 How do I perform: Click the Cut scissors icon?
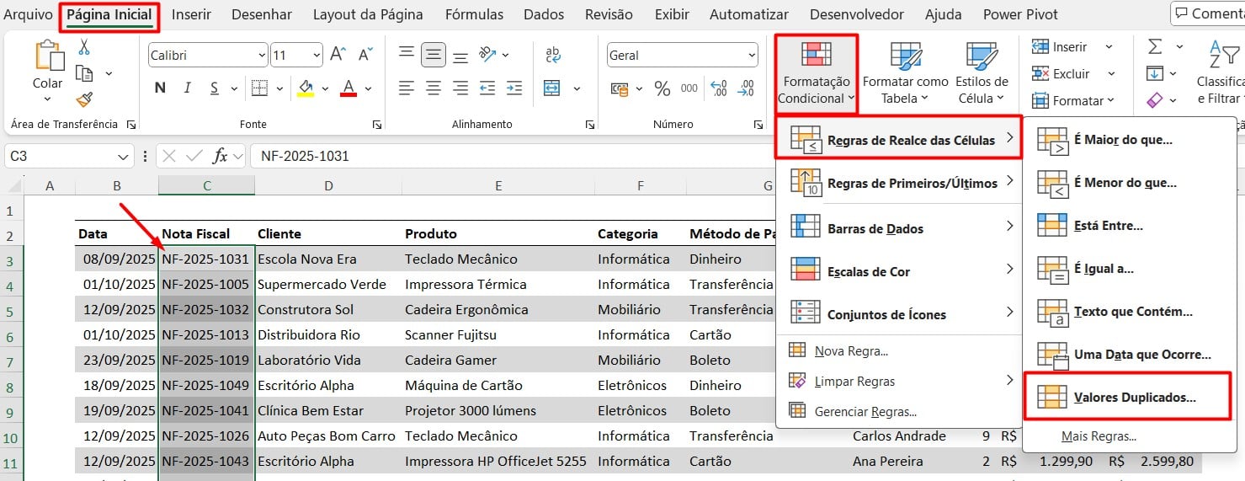point(84,48)
